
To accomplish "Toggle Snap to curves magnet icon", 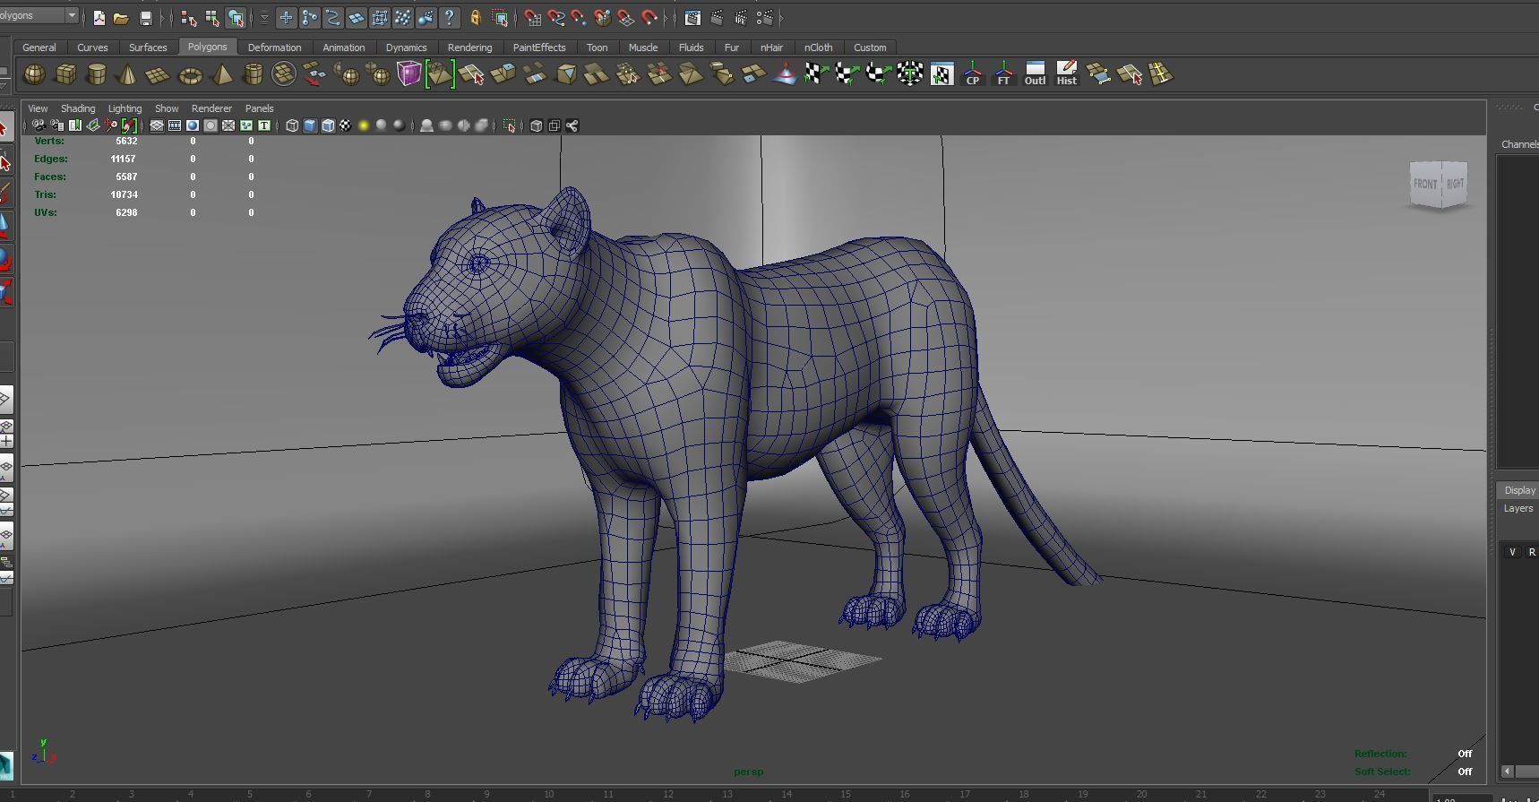I will pos(556,17).
